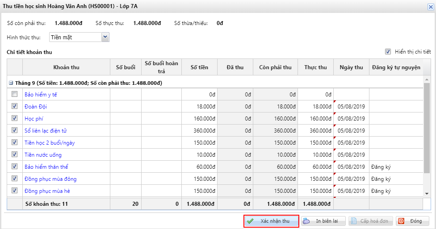Toggle the Hiển thị chi tiết checkbox

pos(388,52)
